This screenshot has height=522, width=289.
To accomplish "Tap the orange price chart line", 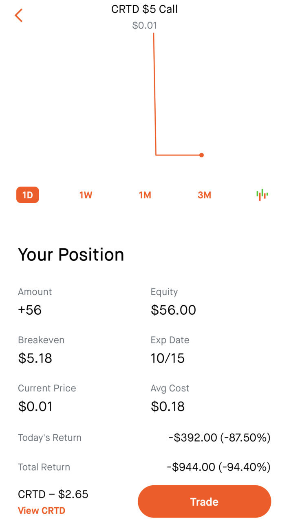I will pos(155,94).
